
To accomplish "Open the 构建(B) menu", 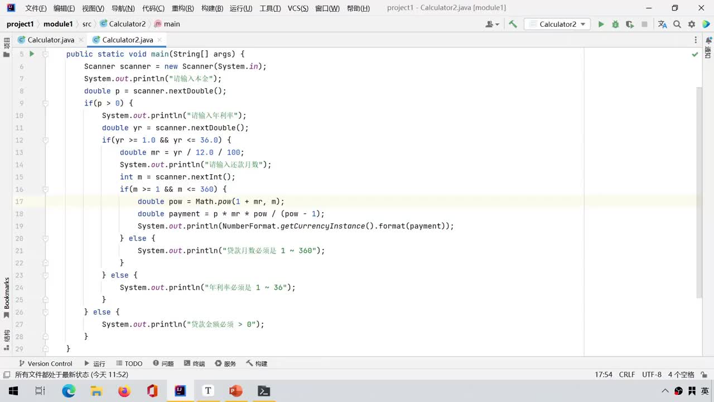I will [x=212, y=8].
